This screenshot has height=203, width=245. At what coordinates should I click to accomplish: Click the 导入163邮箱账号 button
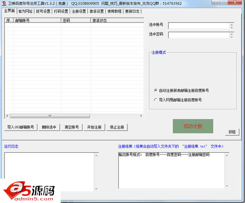pyautogui.click(x=21, y=127)
